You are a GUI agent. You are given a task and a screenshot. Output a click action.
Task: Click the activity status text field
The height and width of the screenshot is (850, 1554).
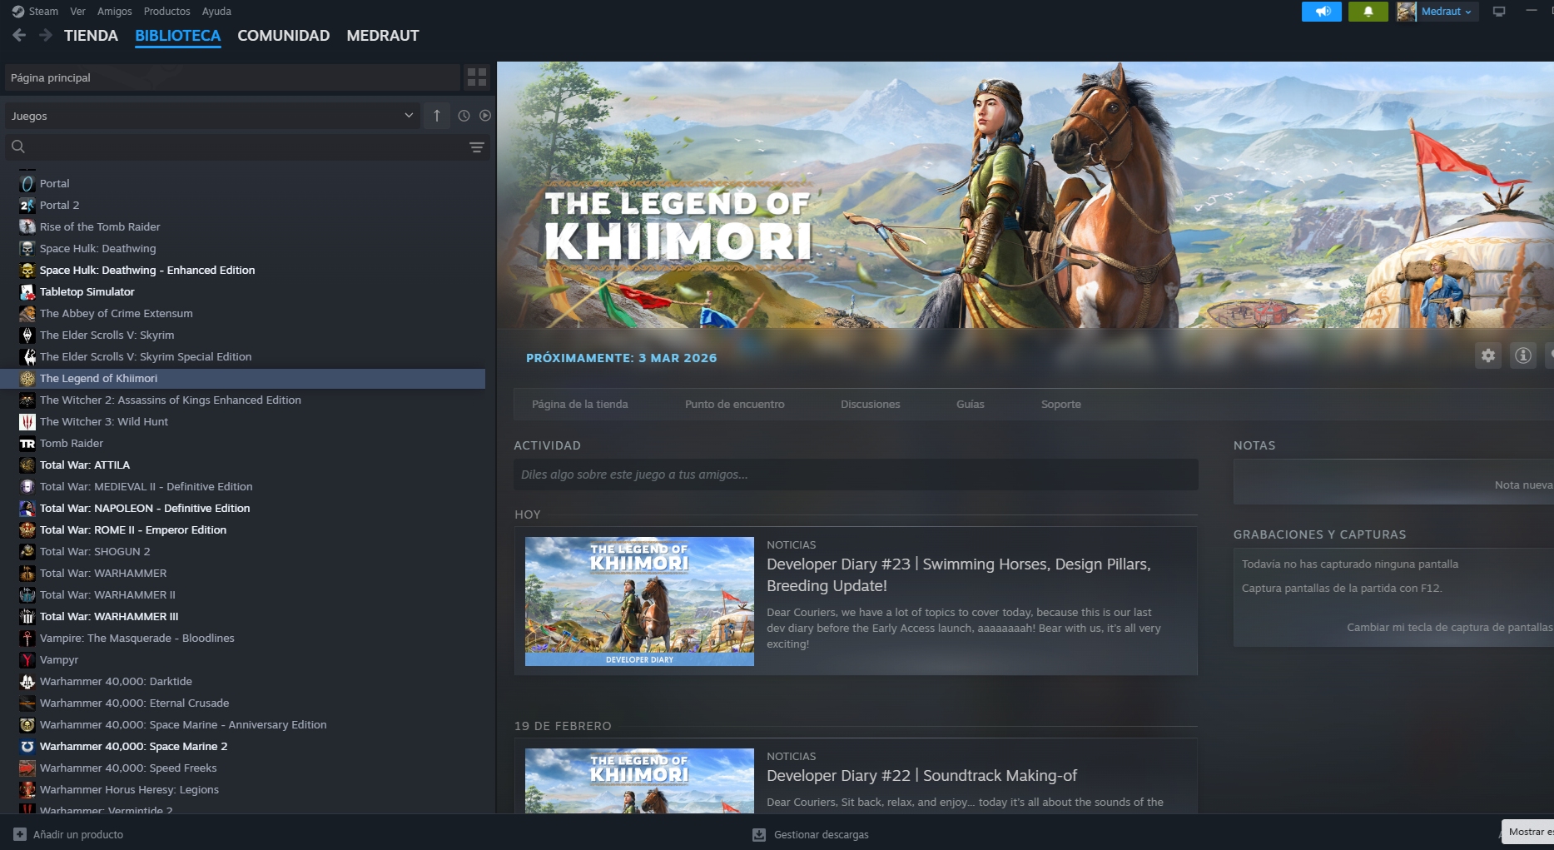coord(856,475)
